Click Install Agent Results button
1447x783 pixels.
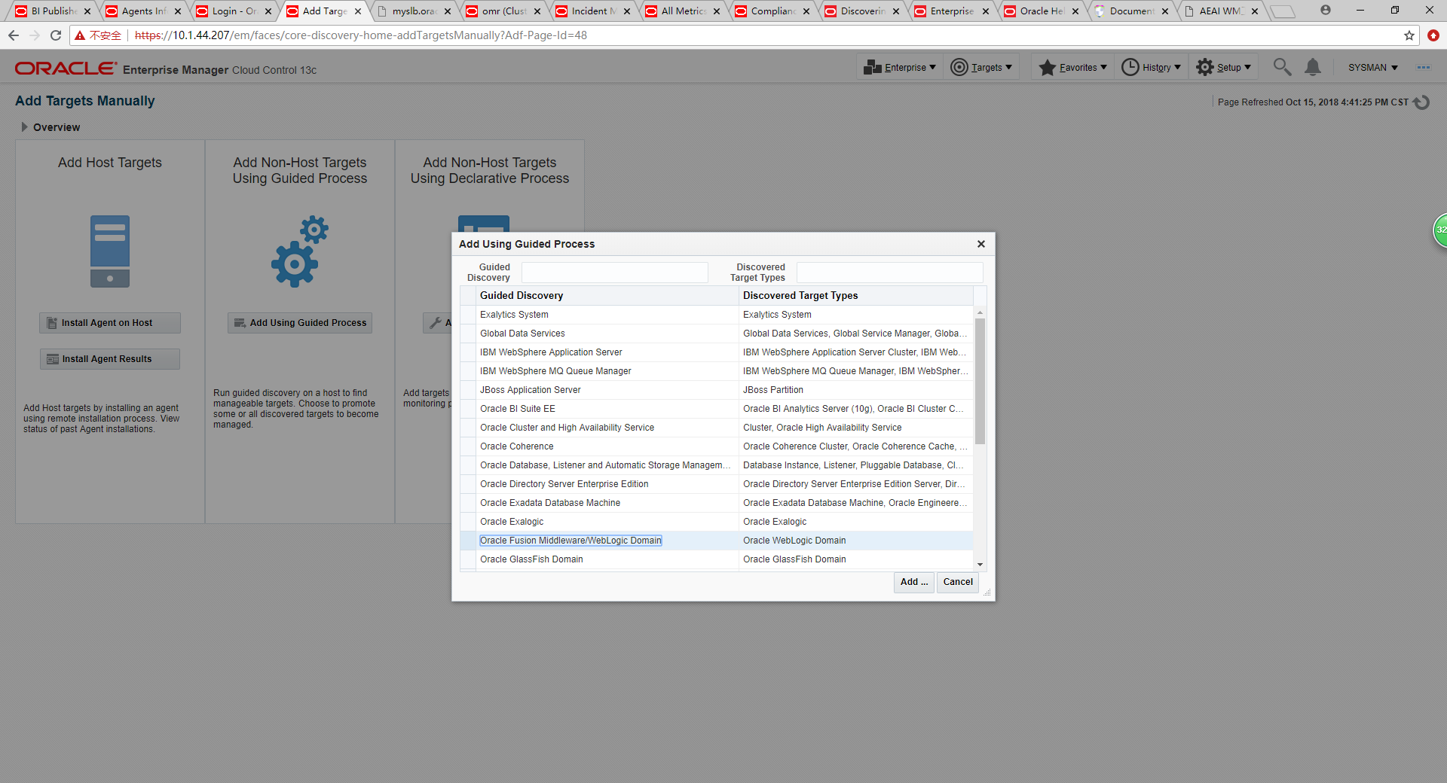(x=110, y=359)
